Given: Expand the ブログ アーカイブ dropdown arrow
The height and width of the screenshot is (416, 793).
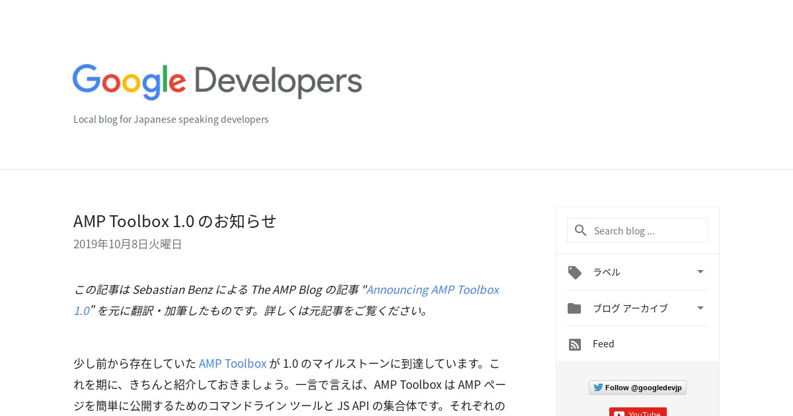Looking at the screenshot, I should click(700, 308).
